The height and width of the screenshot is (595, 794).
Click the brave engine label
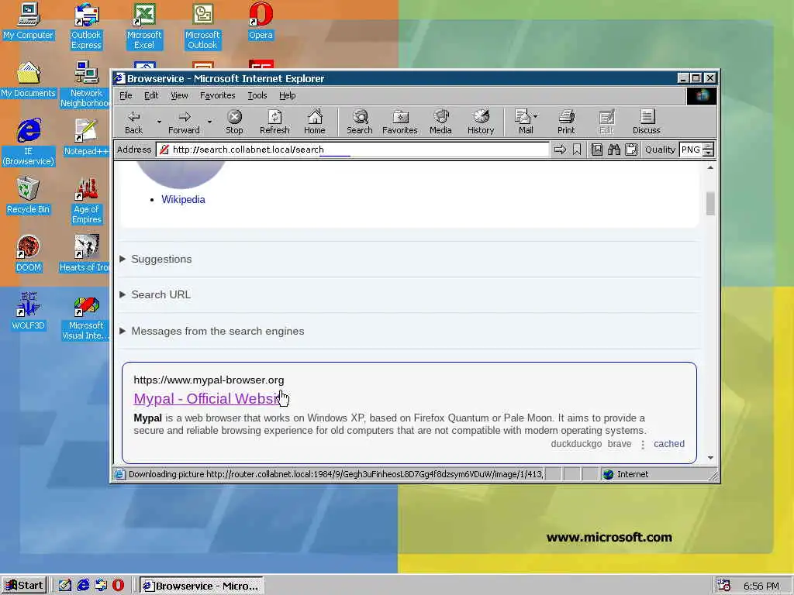[620, 444]
